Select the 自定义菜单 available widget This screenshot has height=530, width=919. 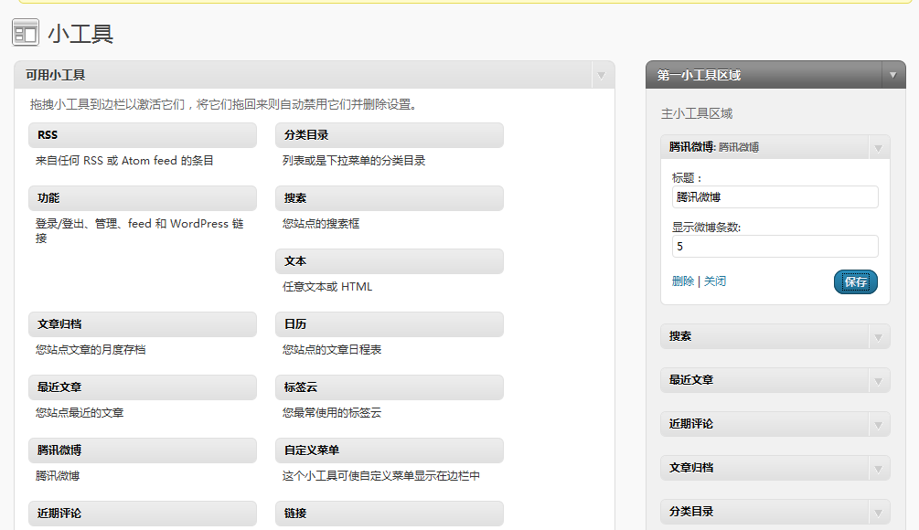click(x=390, y=450)
